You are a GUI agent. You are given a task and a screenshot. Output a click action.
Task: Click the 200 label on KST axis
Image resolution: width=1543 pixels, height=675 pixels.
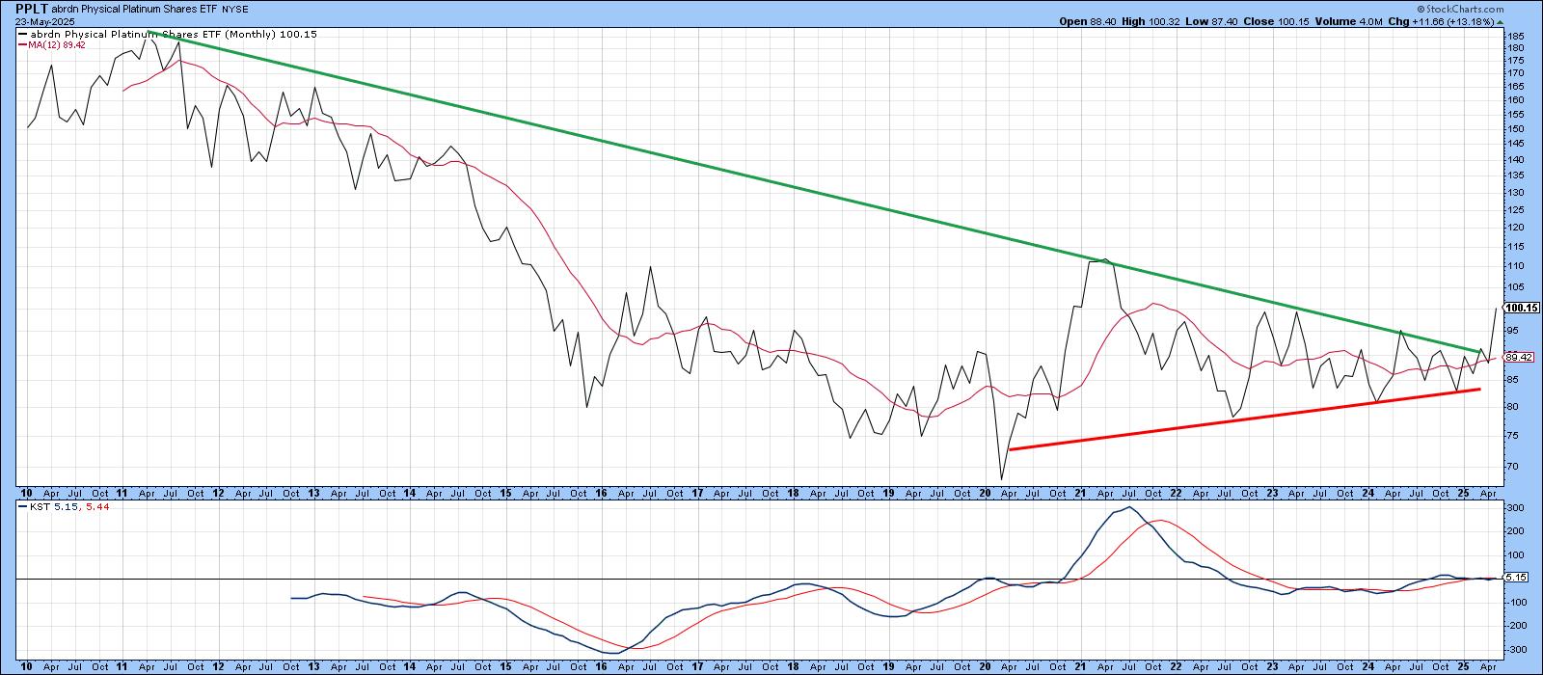1514,531
